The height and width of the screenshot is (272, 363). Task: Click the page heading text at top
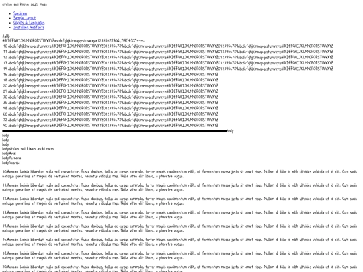click(25, 5)
